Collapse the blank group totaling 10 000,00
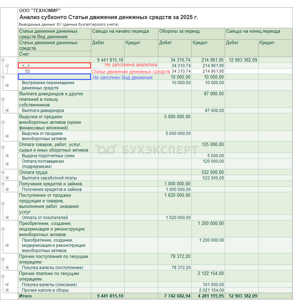This screenshot has width=293, height=300. coord(3,77)
